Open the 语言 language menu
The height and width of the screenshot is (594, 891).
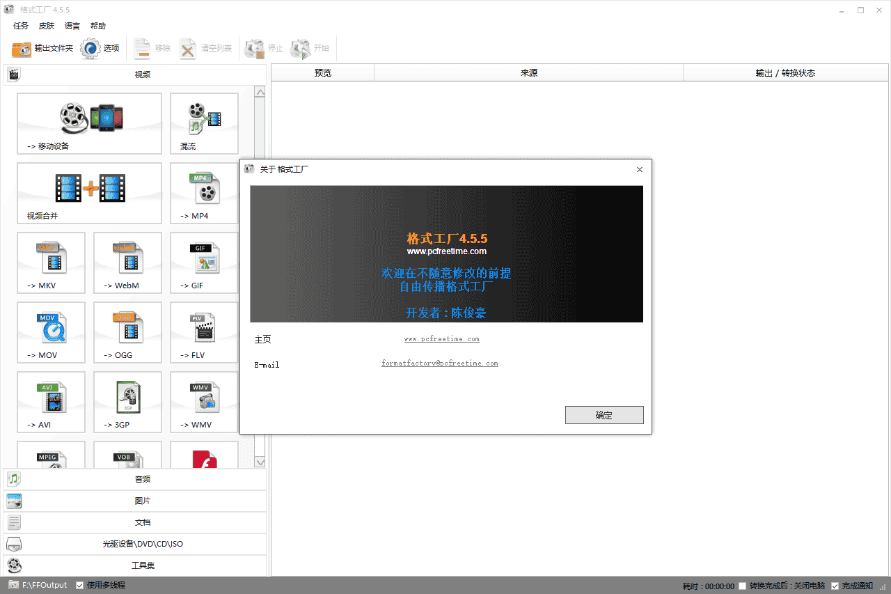72,26
